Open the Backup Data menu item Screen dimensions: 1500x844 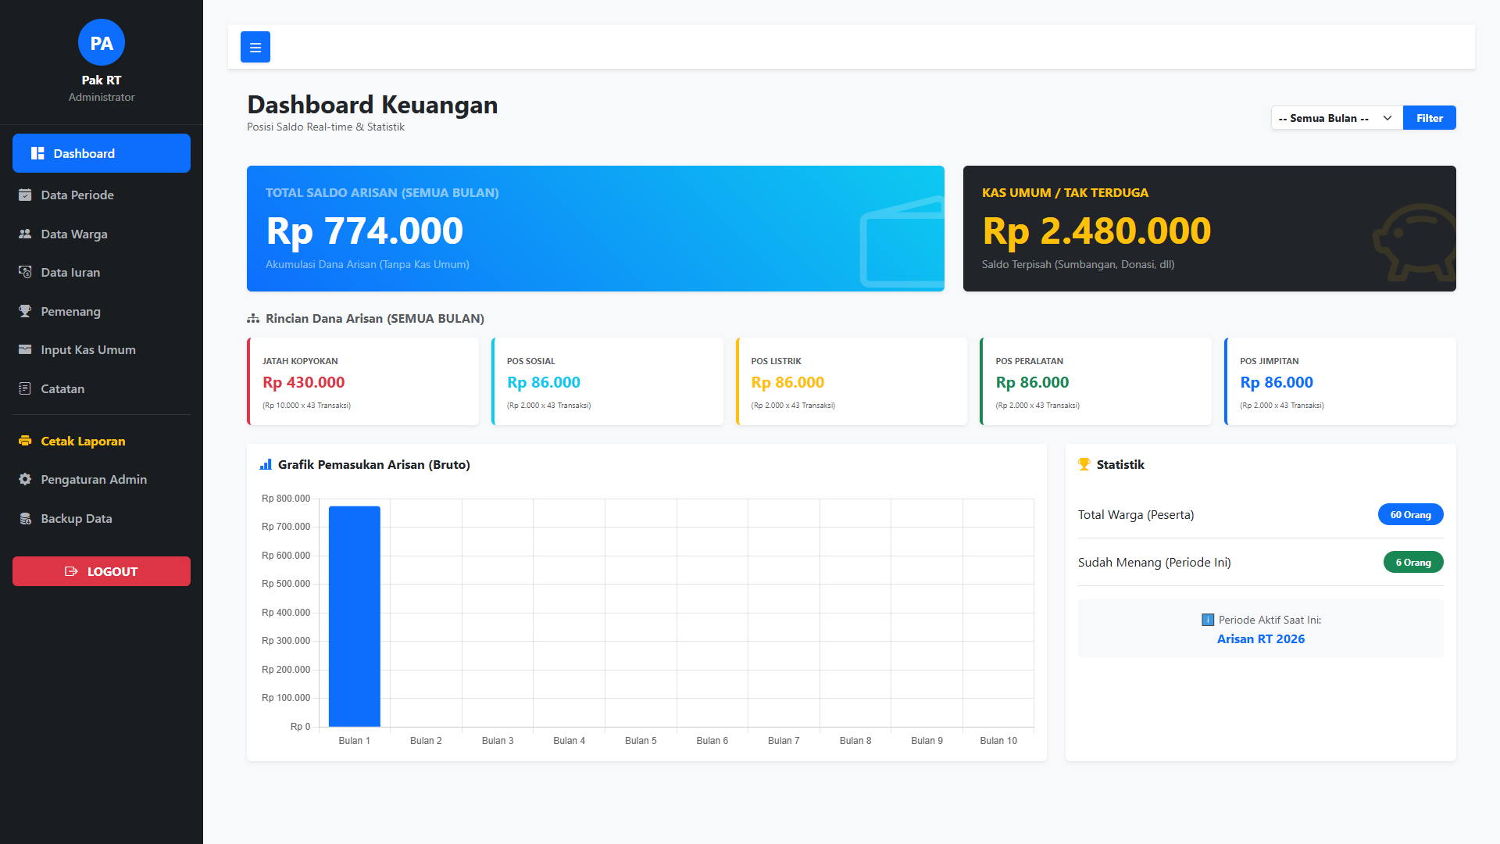click(x=77, y=518)
